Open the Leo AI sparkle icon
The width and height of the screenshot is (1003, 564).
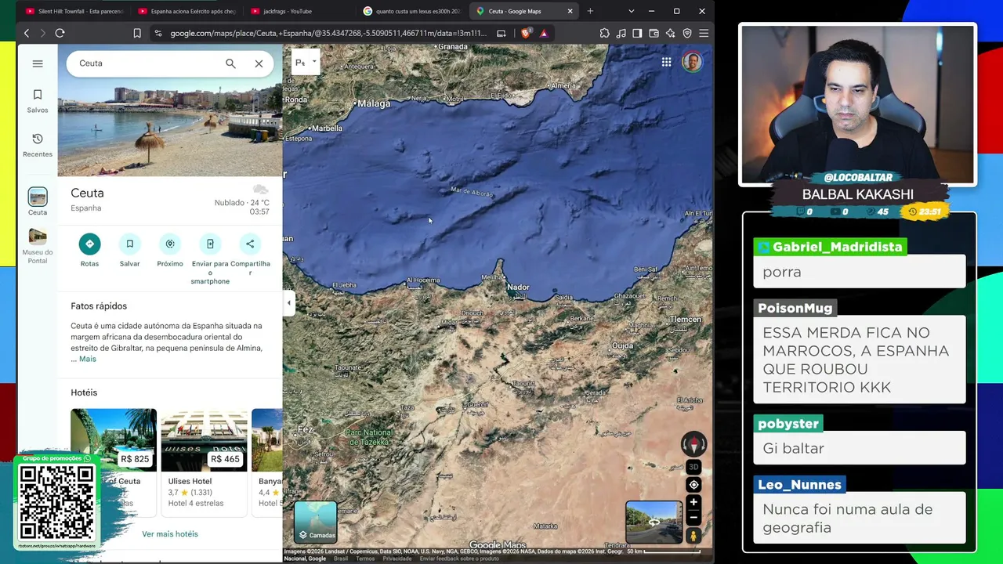[x=670, y=33]
